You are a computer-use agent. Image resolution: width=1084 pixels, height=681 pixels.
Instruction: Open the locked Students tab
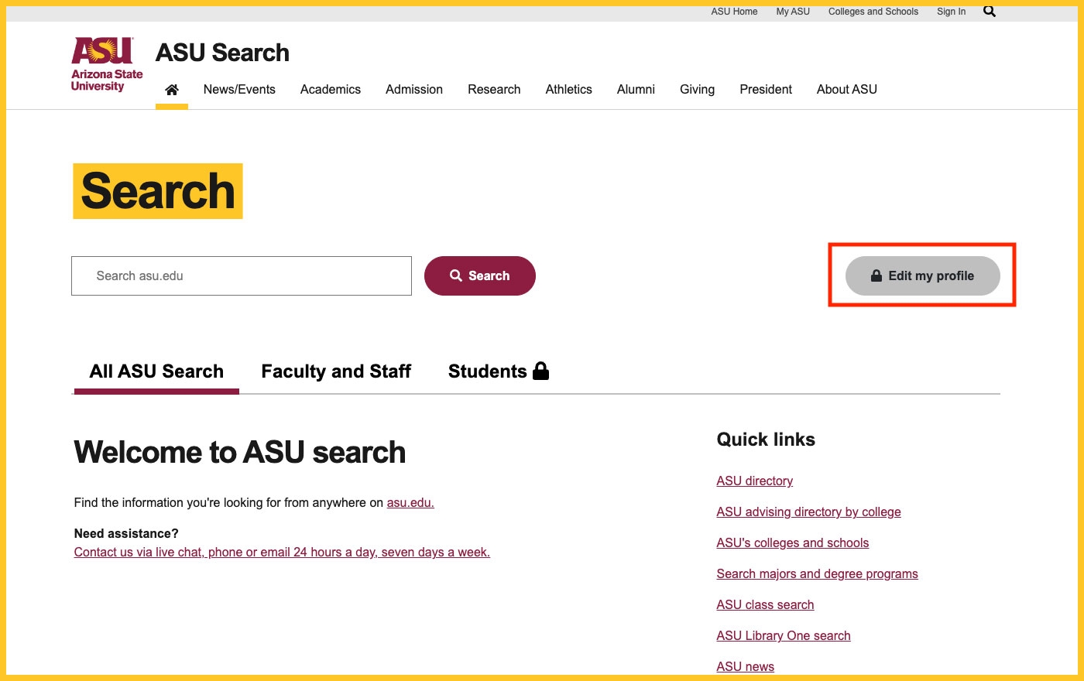click(x=498, y=371)
